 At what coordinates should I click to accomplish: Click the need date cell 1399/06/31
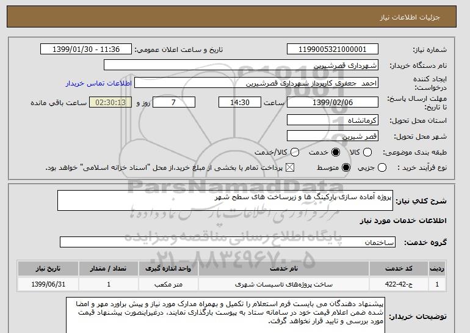coord(48,284)
